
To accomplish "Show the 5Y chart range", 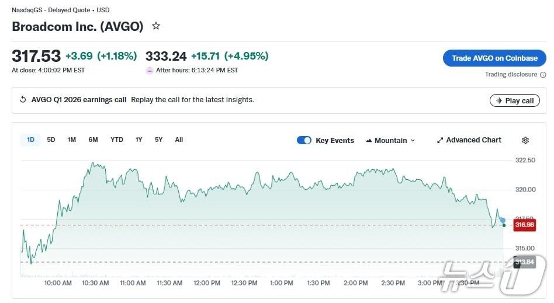I will (x=158, y=140).
